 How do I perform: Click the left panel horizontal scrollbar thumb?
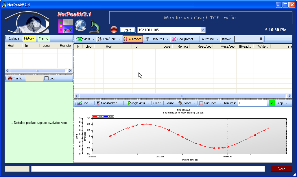38,70
